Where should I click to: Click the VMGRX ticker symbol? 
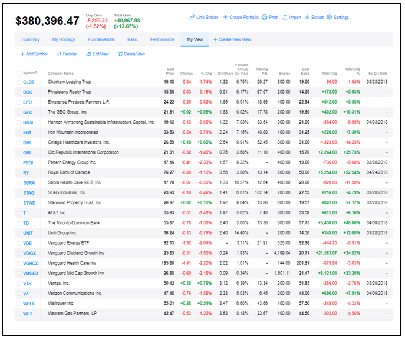(31, 274)
